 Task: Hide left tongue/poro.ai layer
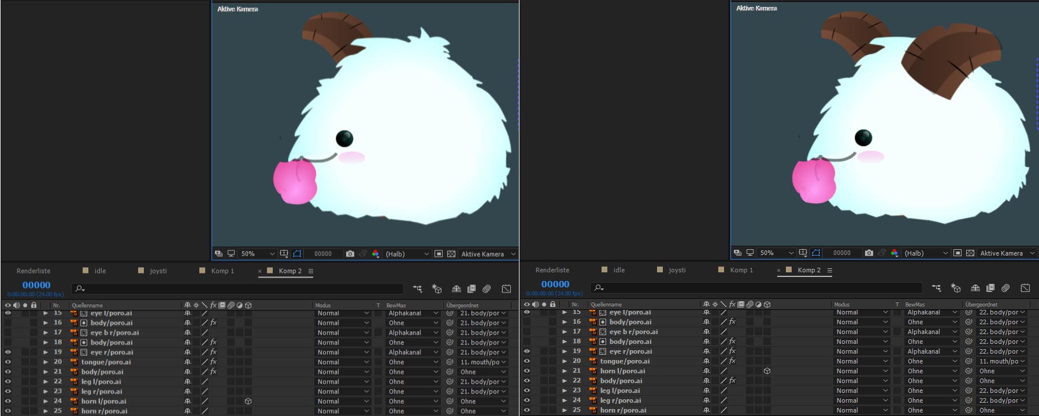click(8, 362)
